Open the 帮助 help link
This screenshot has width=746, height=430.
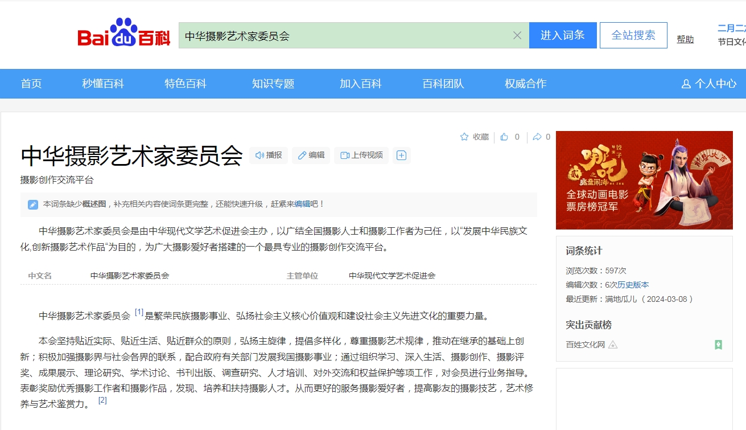click(x=685, y=39)
